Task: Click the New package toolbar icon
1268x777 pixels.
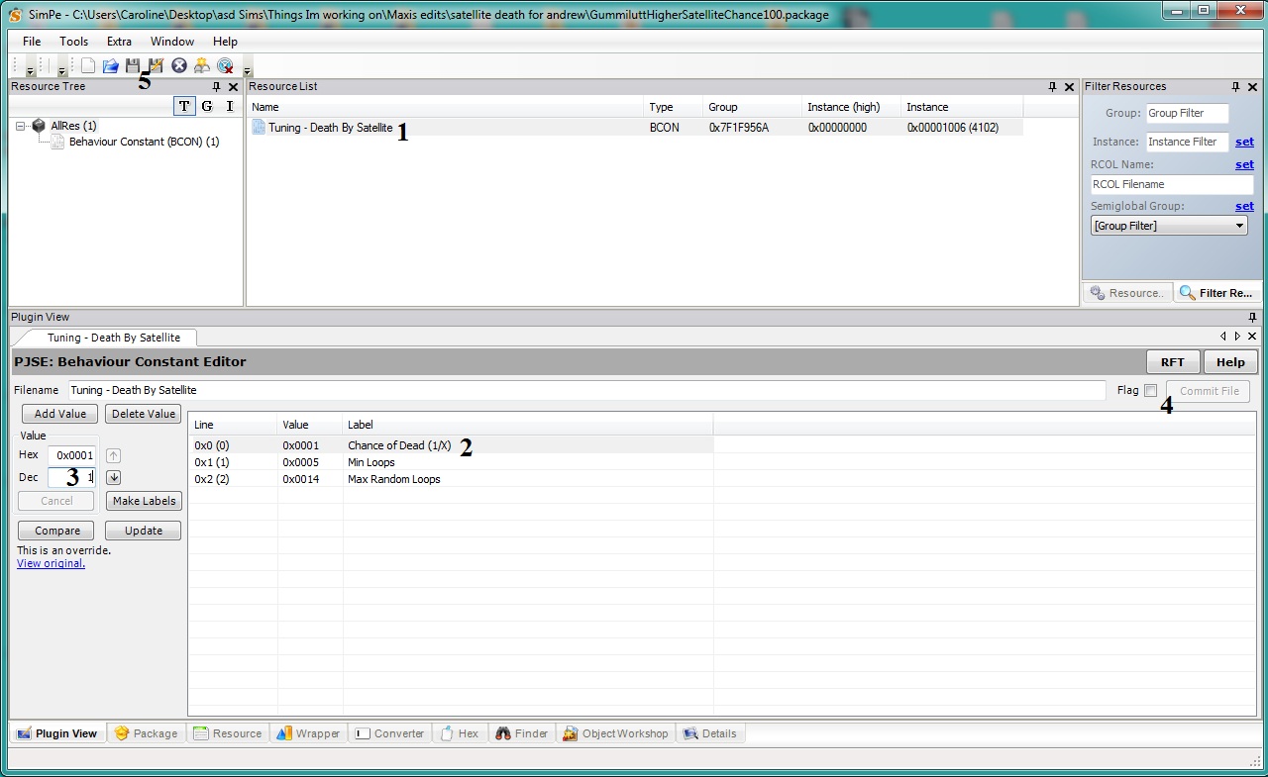Action: (88, 65)
